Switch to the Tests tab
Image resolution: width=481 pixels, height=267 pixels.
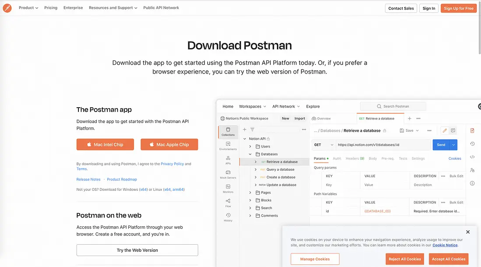[403, 158]
